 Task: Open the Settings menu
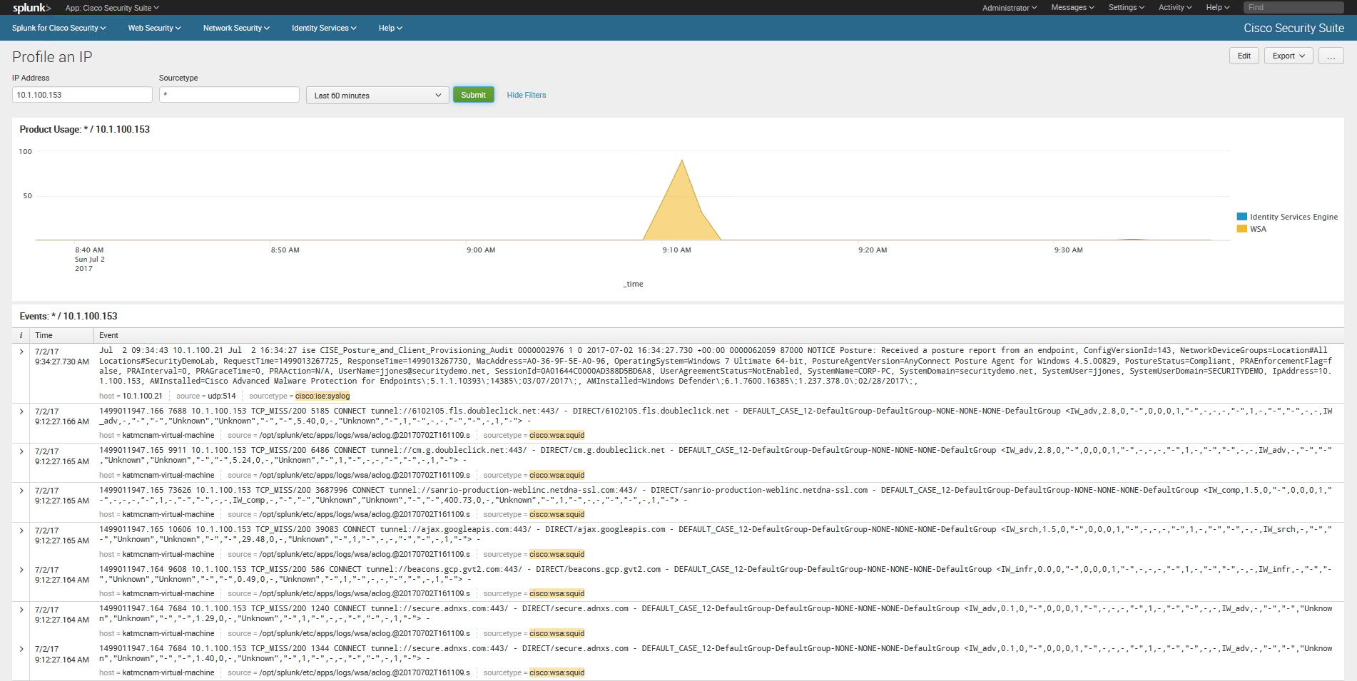[x=1126, y=8]
